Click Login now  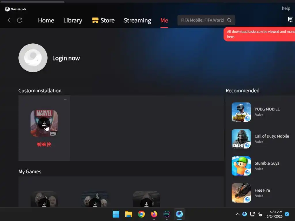66,58
